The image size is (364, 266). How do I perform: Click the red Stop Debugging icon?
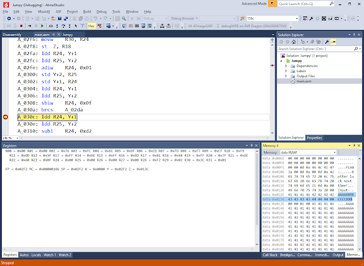[21, 26]
